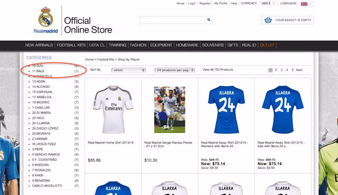Select the 25 DIEGO LÓPEZ category
This screenshot has width=338, height=195.
tap(45, 129)
